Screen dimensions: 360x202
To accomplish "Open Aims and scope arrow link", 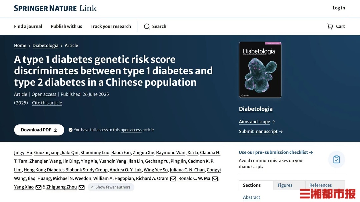I will coord(257,122).
